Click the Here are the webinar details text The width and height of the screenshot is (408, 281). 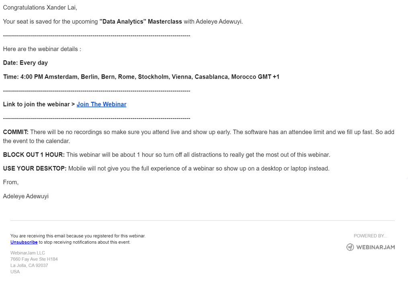42,49
